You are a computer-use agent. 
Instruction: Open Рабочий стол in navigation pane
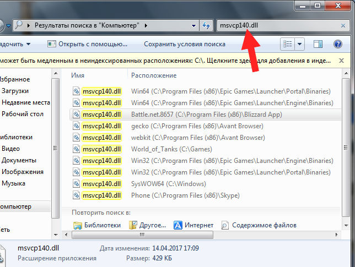pos(23,114)
